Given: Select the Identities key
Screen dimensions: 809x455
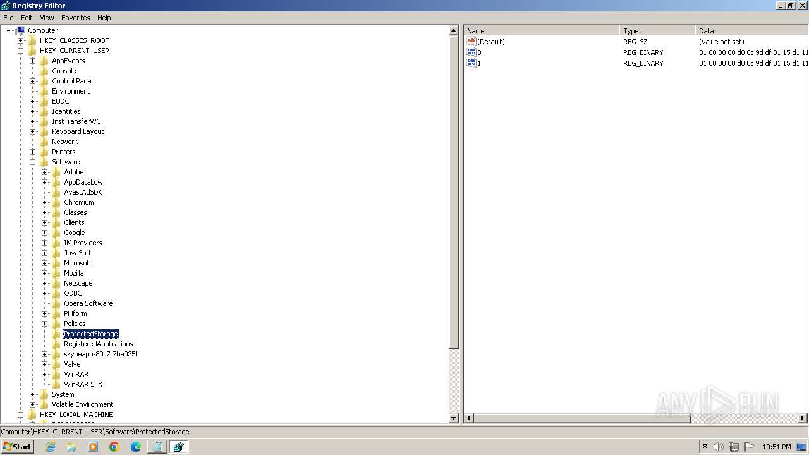Looking at the screenshot, I should pyautogui.click(x=66, y=111).
